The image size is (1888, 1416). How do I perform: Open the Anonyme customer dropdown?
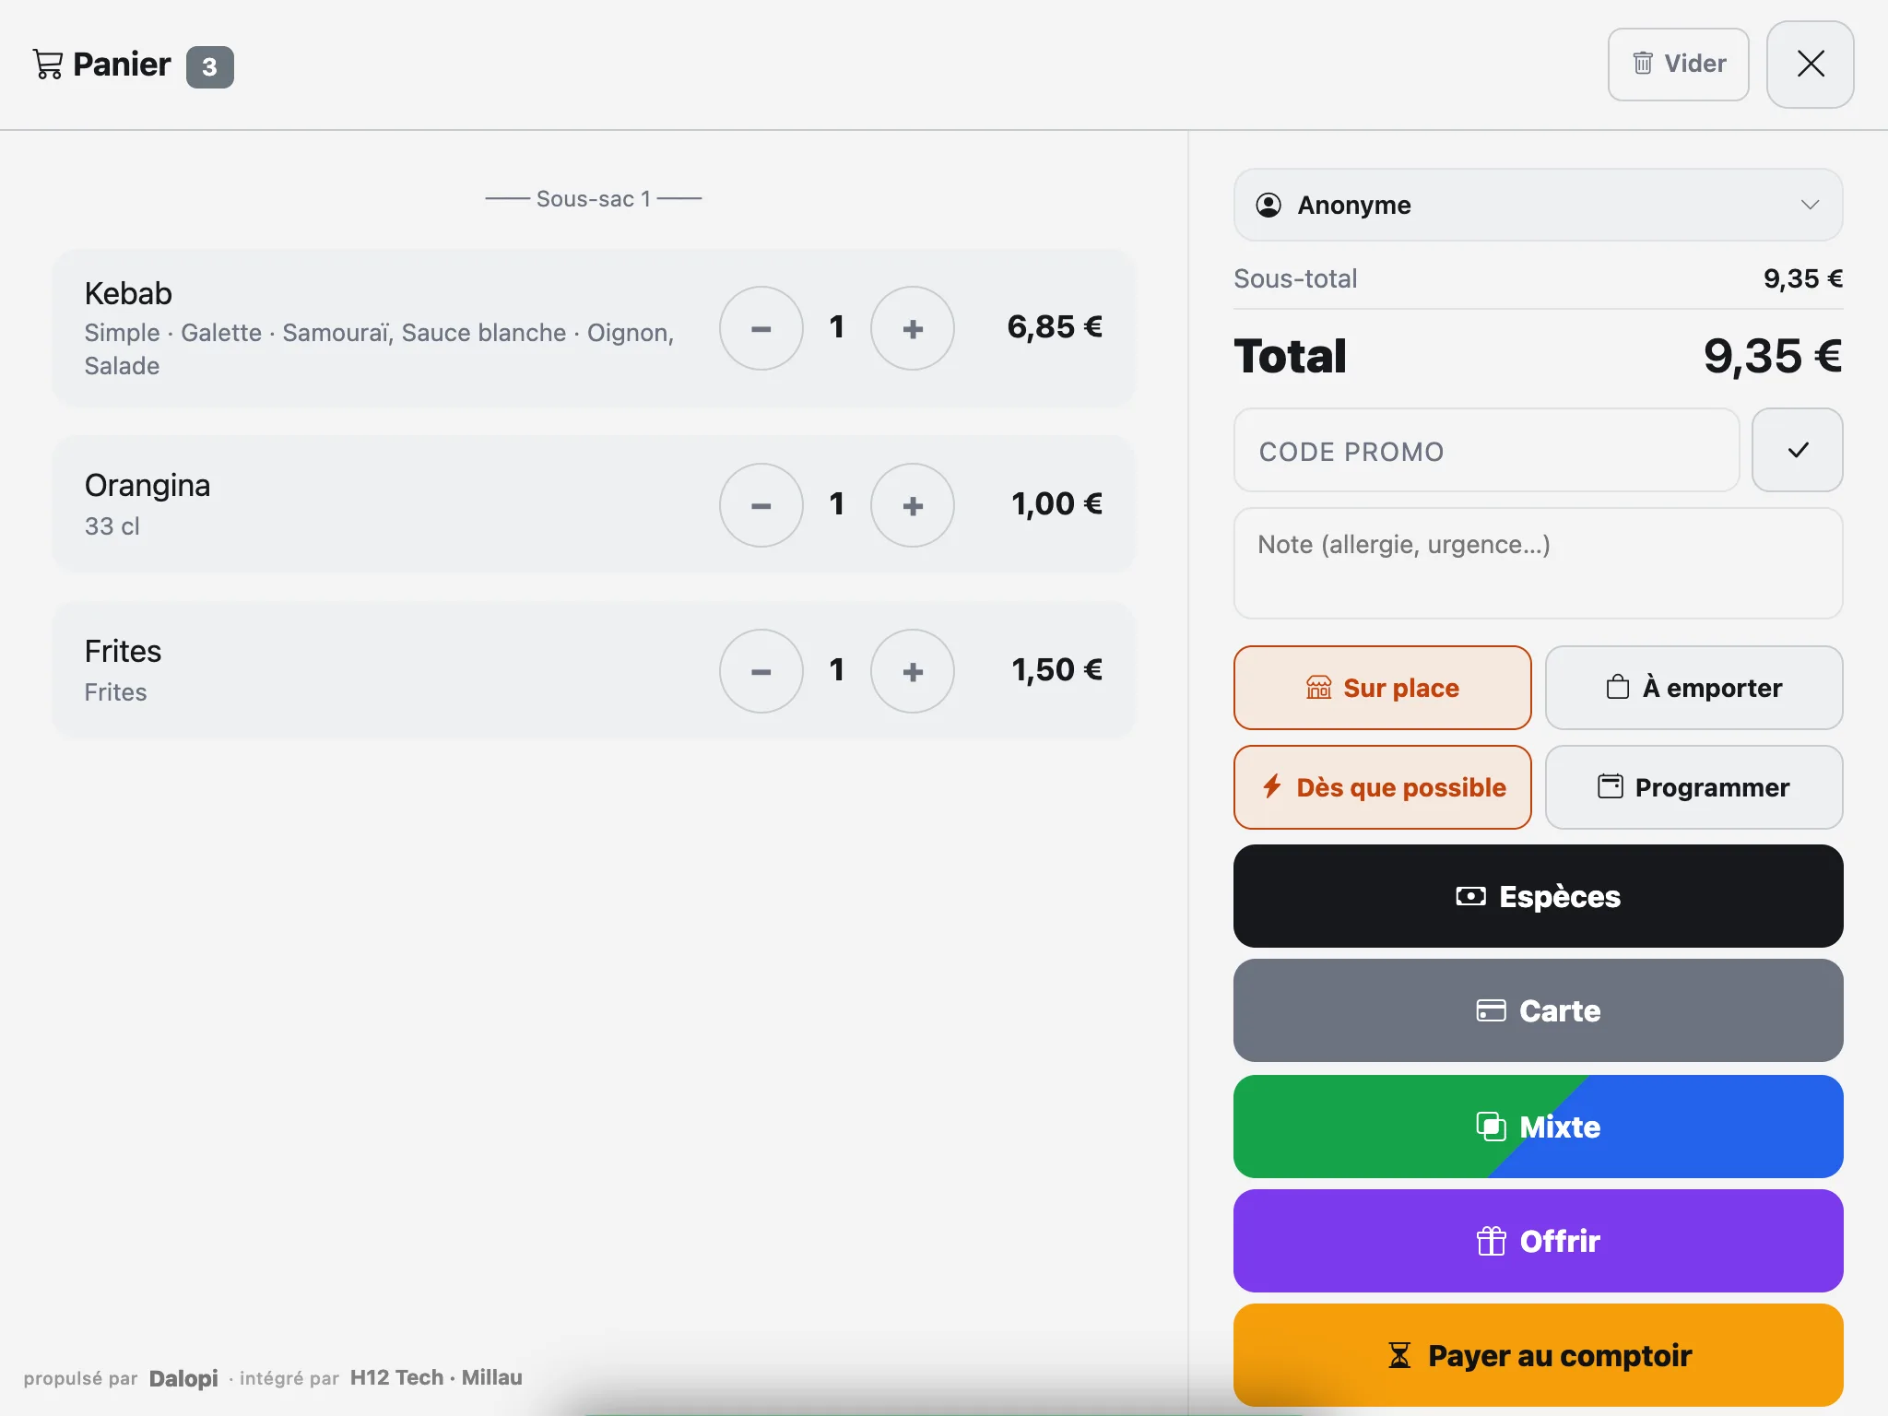1538,205
